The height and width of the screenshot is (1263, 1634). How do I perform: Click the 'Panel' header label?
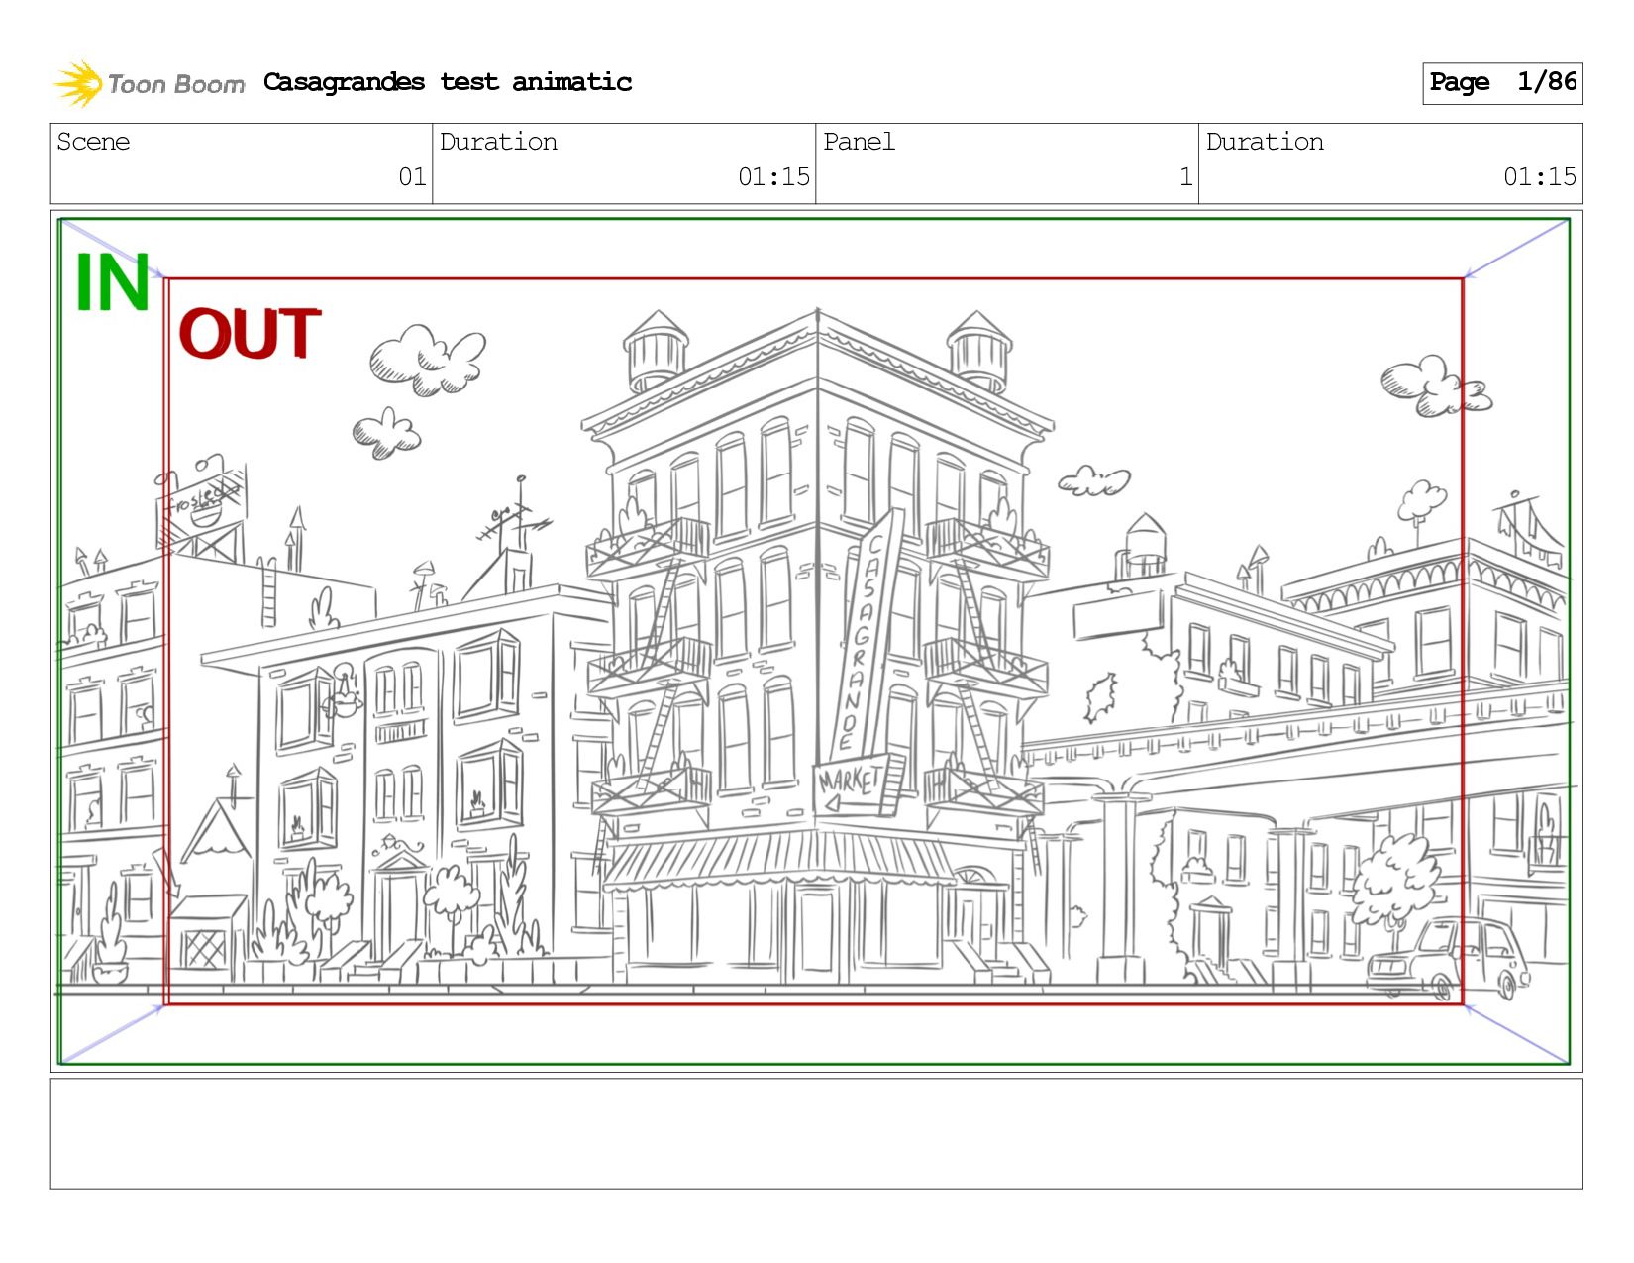[x=859, y=142]
